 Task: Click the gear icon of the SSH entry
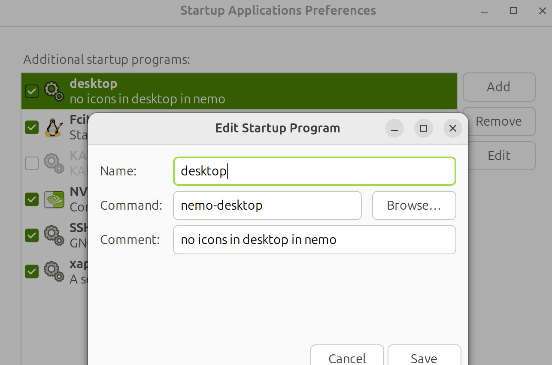54,235
